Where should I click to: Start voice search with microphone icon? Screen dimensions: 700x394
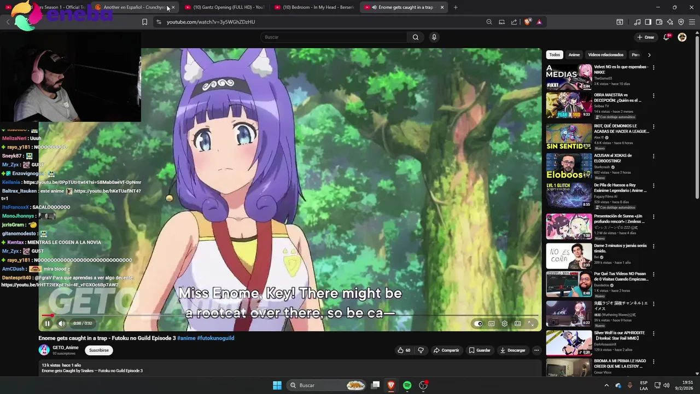pyautogui.click(x=434, y=37)
